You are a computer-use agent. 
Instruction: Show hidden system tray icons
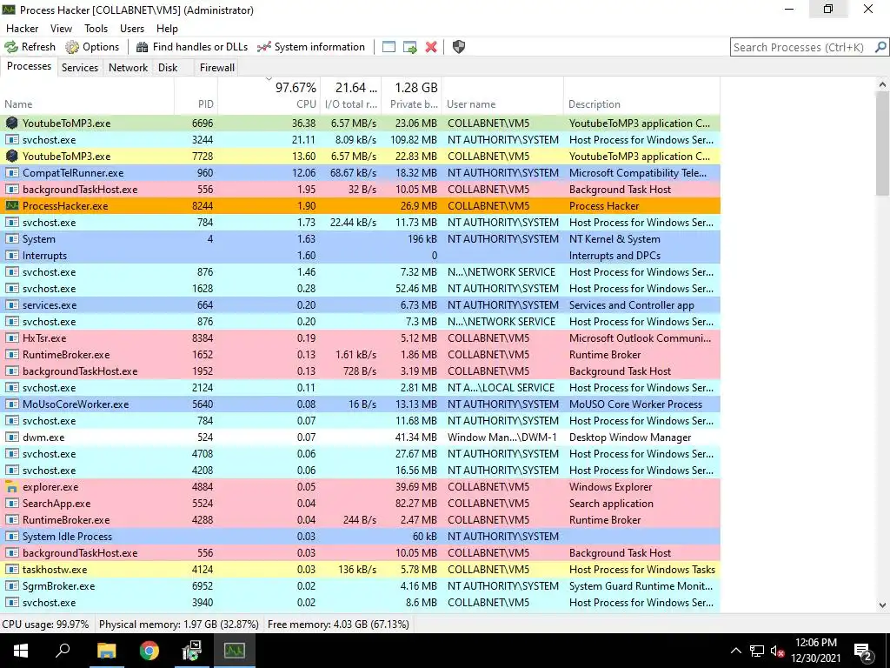(735, 651)
